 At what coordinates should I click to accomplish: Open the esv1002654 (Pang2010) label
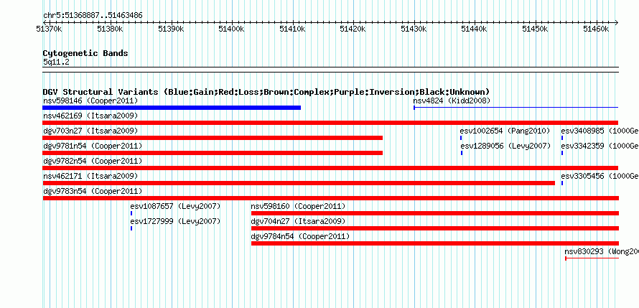505,131
